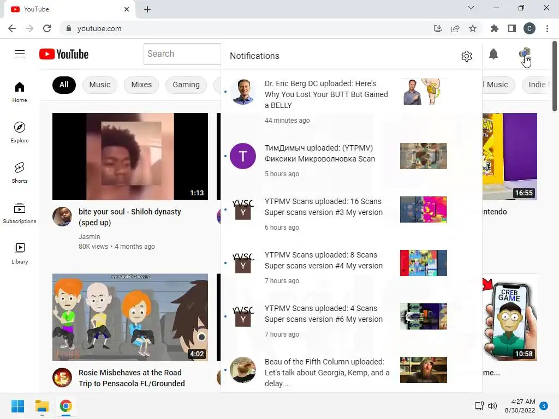The image size is (559, 419).
Task: Click the share page icon in address bar
Action: click(455, 28)
